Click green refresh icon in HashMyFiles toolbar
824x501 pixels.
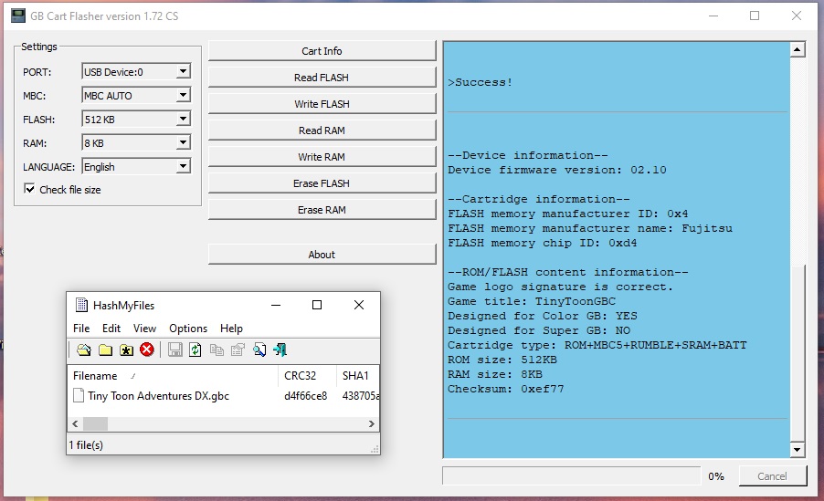[x=195, y=350]
